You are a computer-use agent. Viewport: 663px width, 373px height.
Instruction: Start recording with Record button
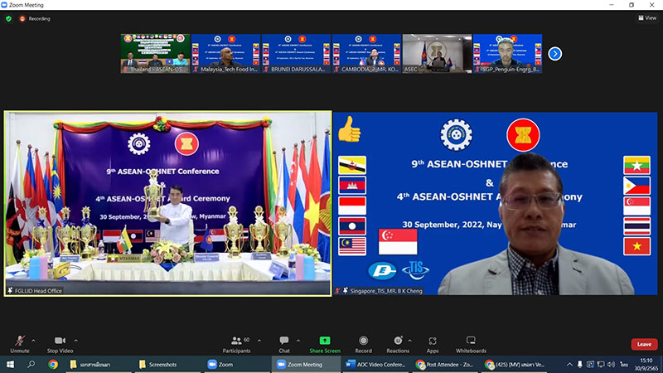point(363,343)
